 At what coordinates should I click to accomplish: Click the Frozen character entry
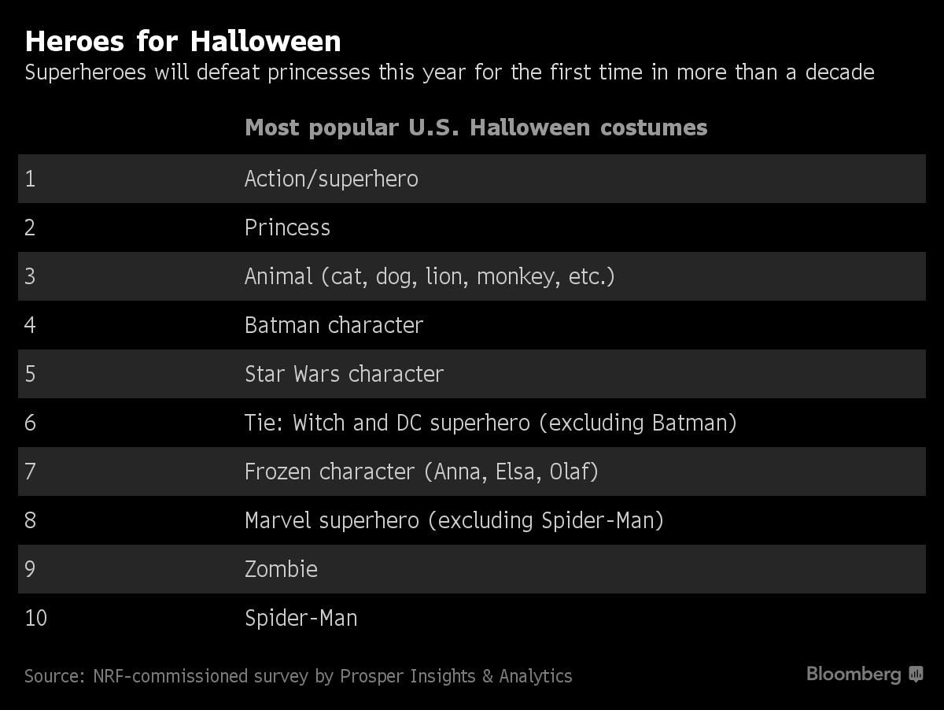pyautogui.click(x=422, y=471)
